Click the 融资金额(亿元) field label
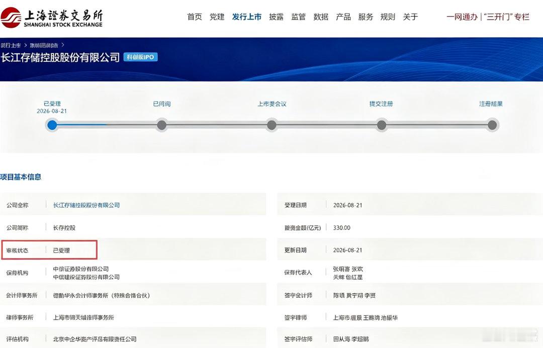 pos(303,227)
